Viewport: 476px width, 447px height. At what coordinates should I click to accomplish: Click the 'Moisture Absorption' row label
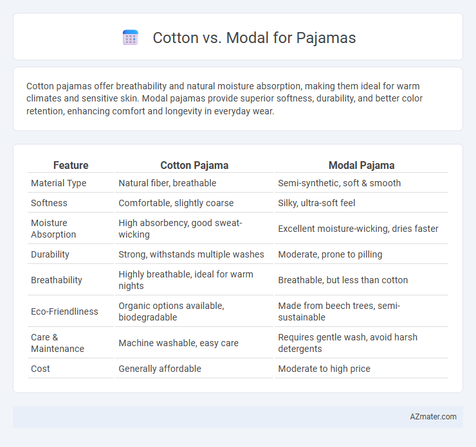[x=53, y=229]
